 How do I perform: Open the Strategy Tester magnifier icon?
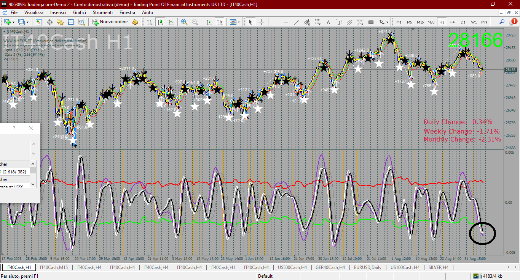tap(81, 22)
